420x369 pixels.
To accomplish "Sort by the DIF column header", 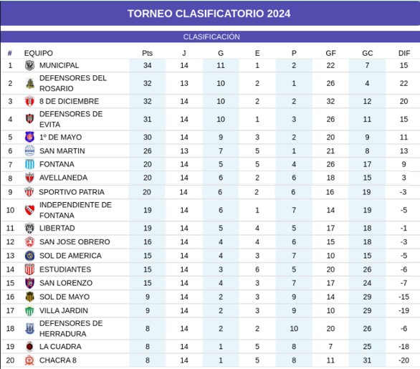I will (404, 53).
